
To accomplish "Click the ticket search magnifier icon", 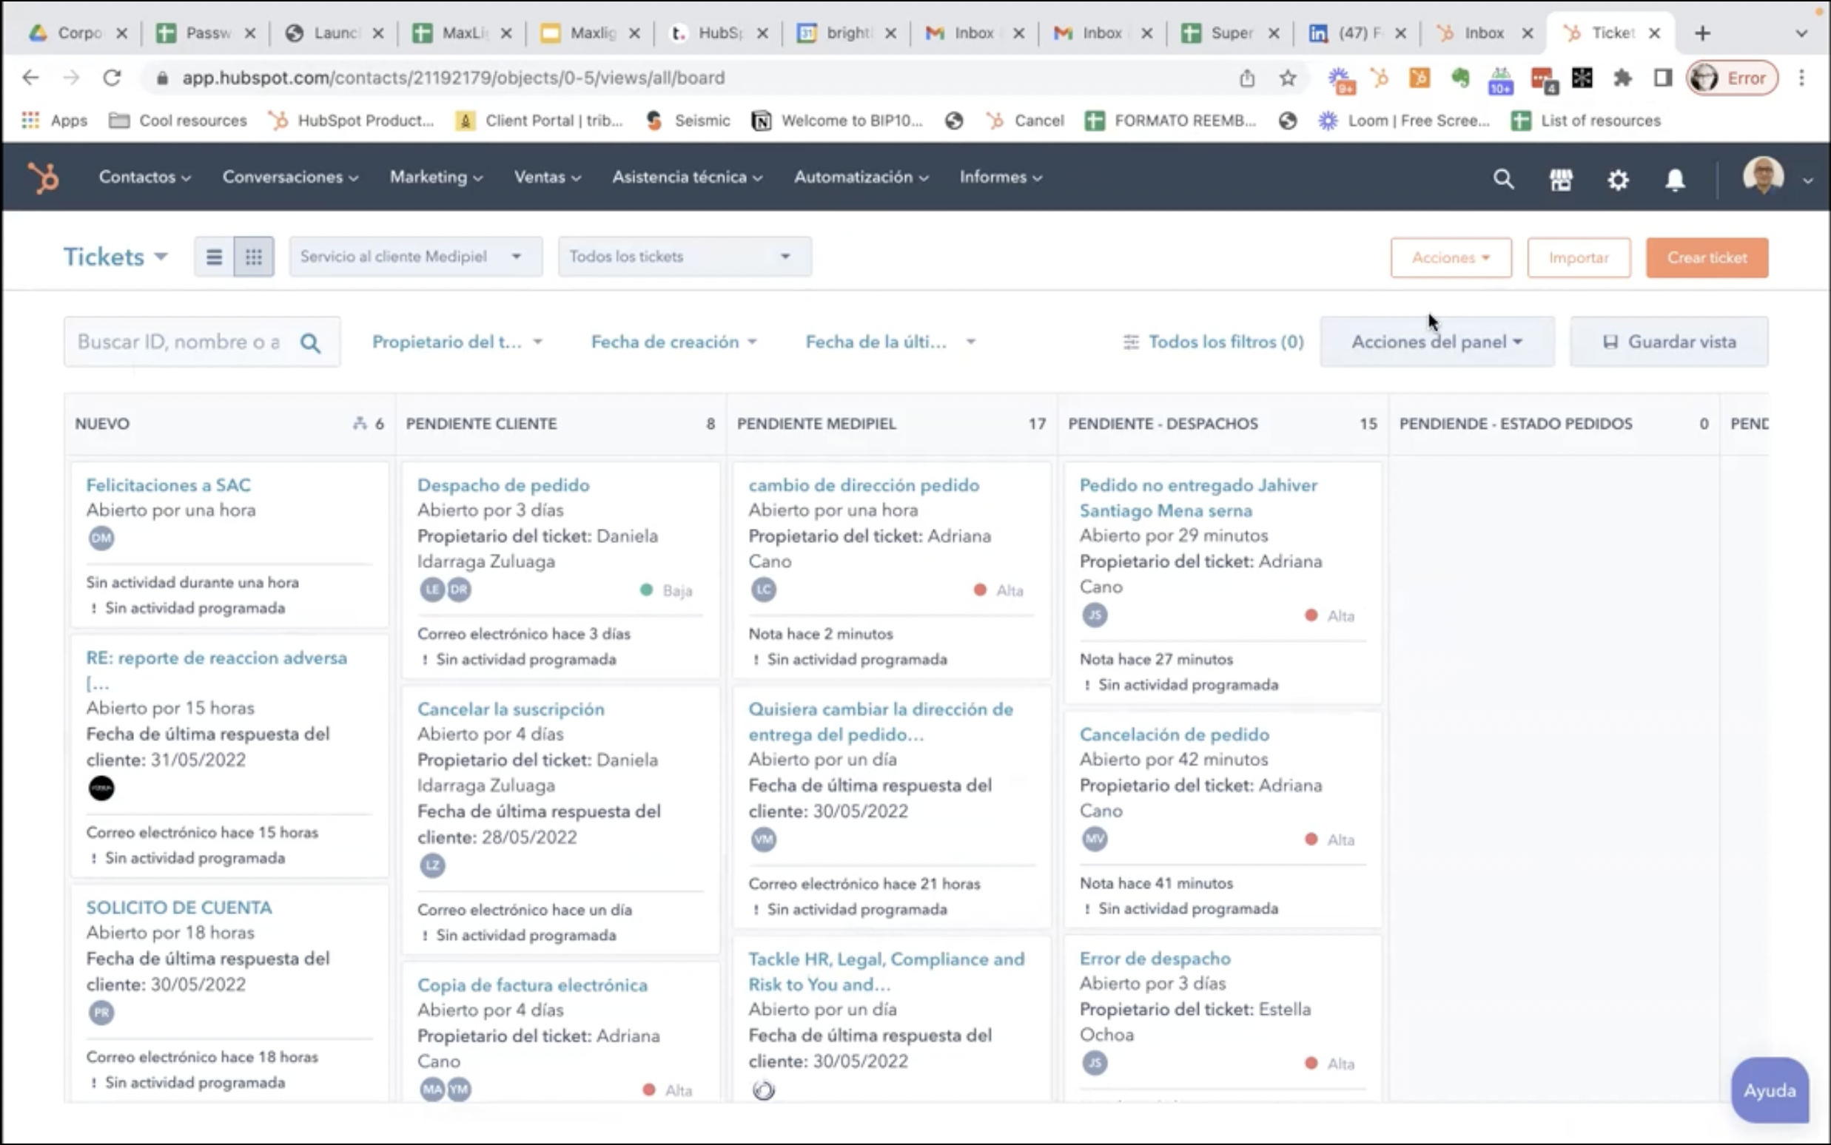I will click(311, 343).
